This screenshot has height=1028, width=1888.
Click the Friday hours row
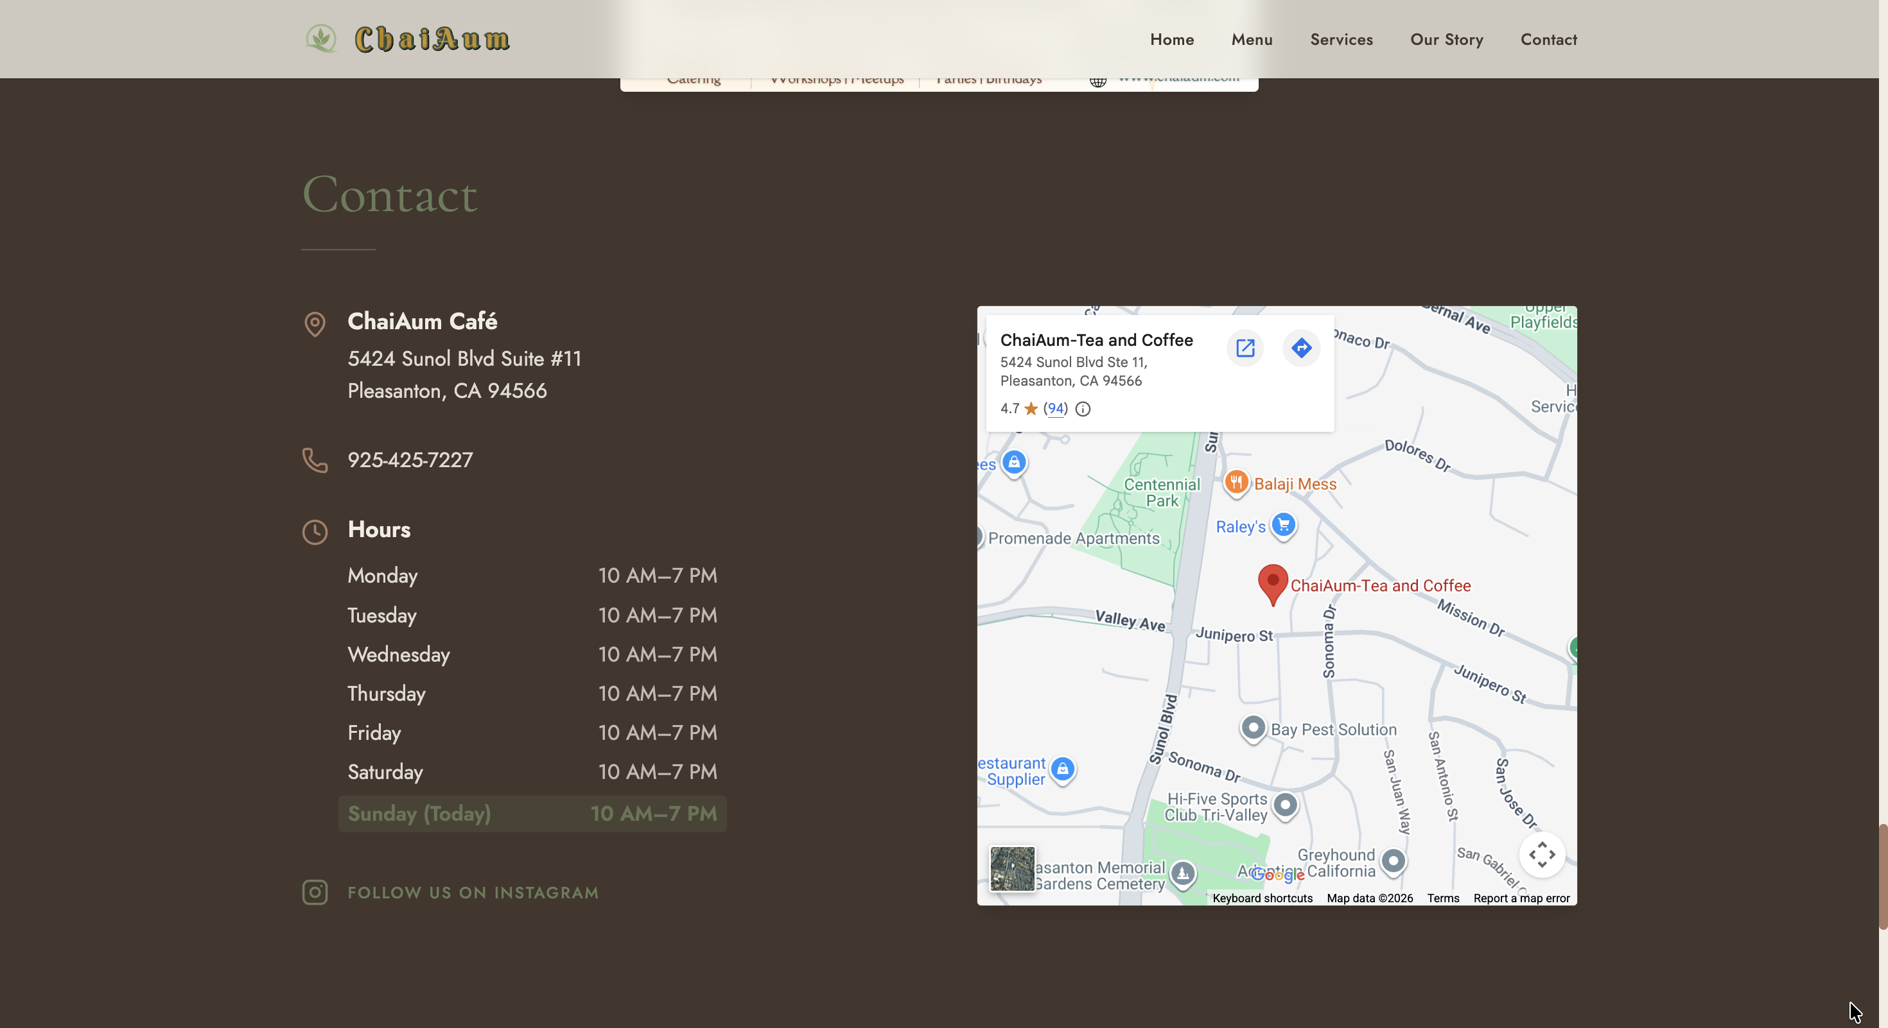click(x=532, y=733)
